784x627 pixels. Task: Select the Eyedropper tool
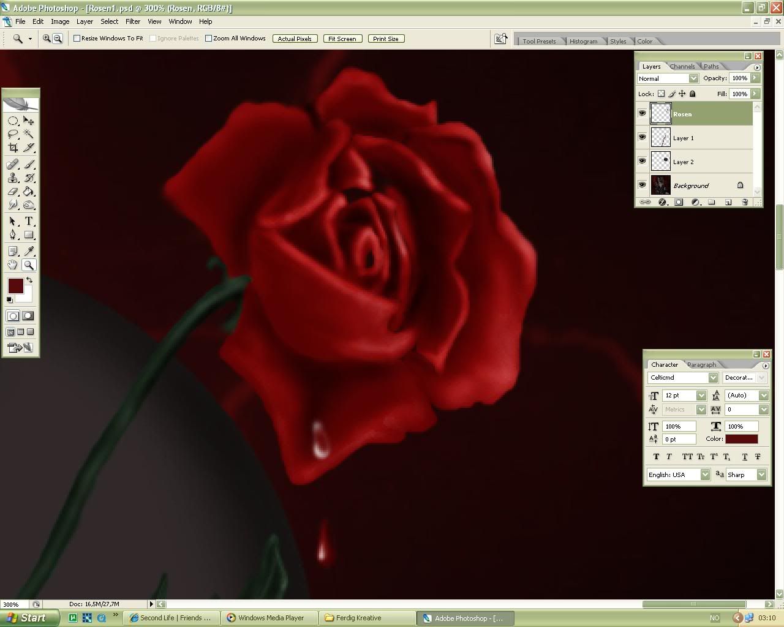(x=29, y=251)
